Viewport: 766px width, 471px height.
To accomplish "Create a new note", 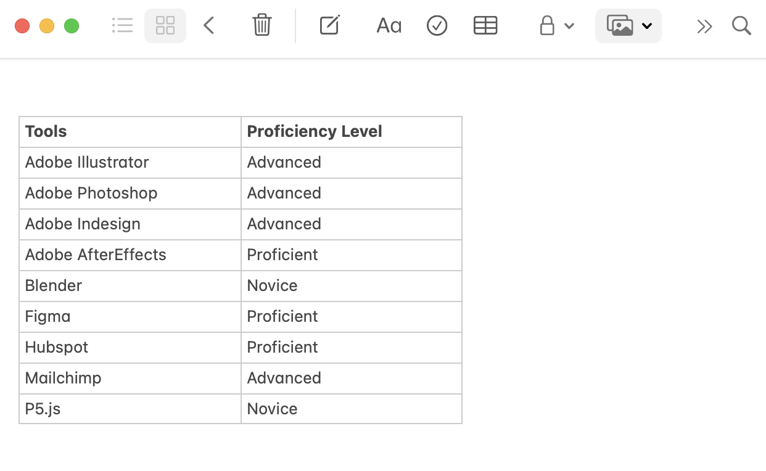I will pos(330,26).
